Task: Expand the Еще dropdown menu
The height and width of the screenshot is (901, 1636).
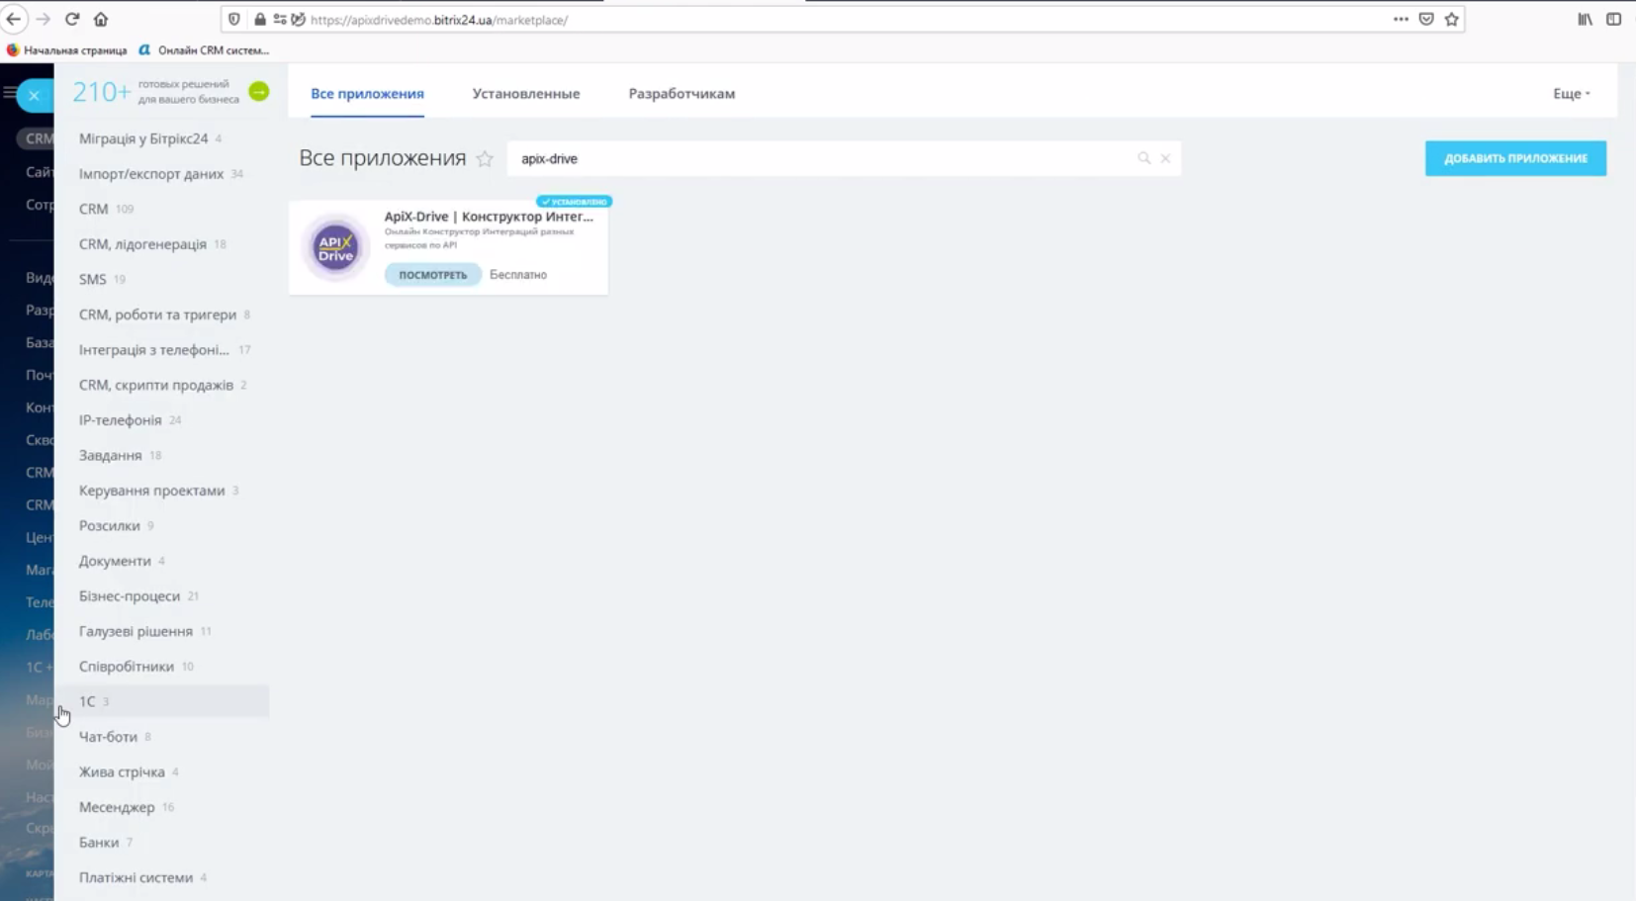Action: [1571, 93]
